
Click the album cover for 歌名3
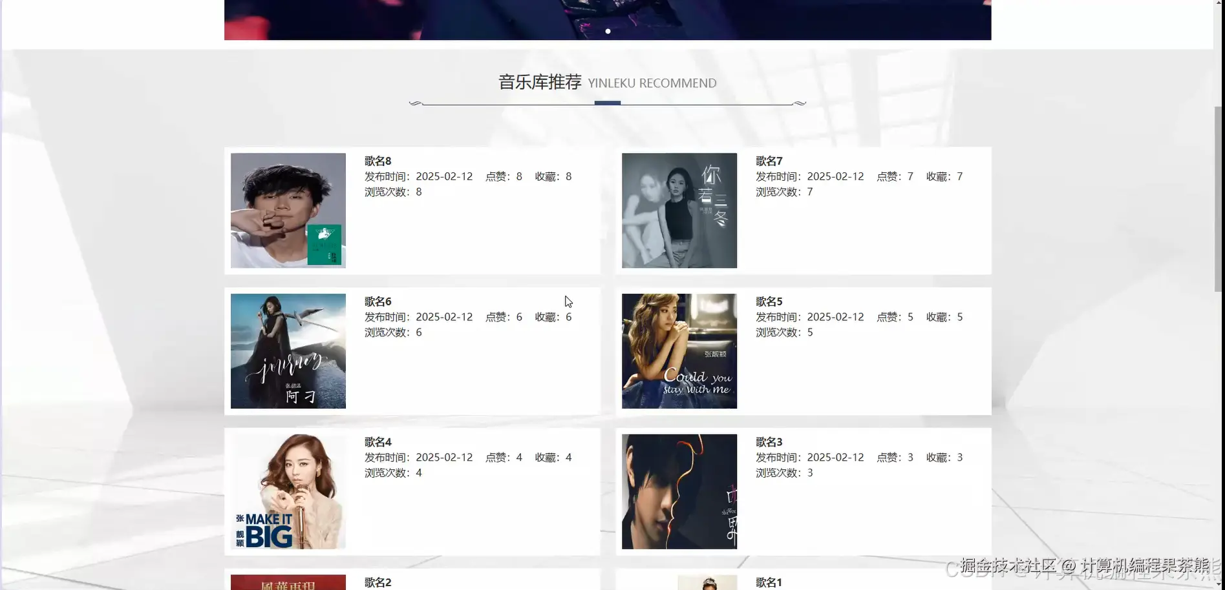click(679, 491)
